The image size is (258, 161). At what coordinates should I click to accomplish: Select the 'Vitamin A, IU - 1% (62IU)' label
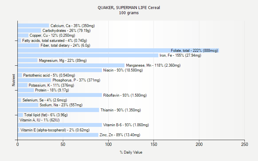[x=39, y=120]
